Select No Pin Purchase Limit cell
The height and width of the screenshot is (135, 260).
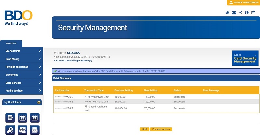97,101
